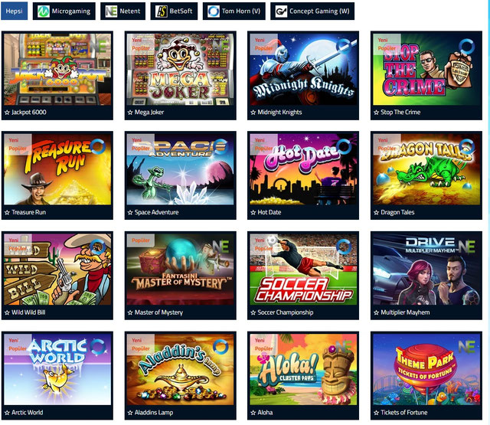490x425 pixels.
Task: Click the Netent NE logo icon
Action: tap(111, 11)
